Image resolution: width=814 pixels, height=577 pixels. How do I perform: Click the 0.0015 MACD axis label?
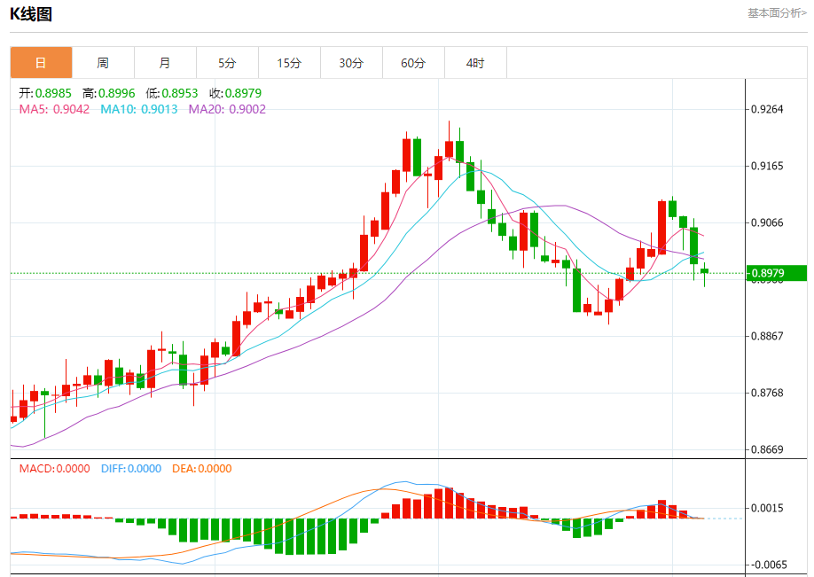point(767,508)
